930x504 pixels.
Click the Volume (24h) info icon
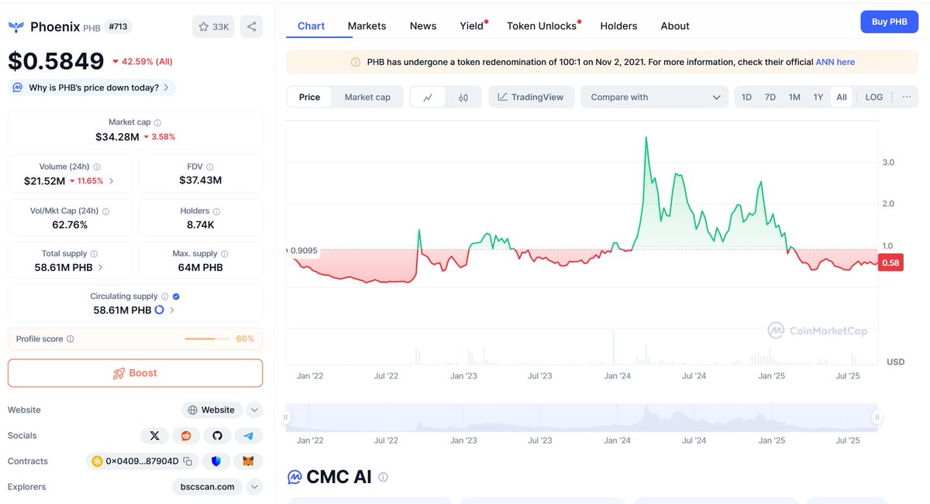(x=97, y=166)
